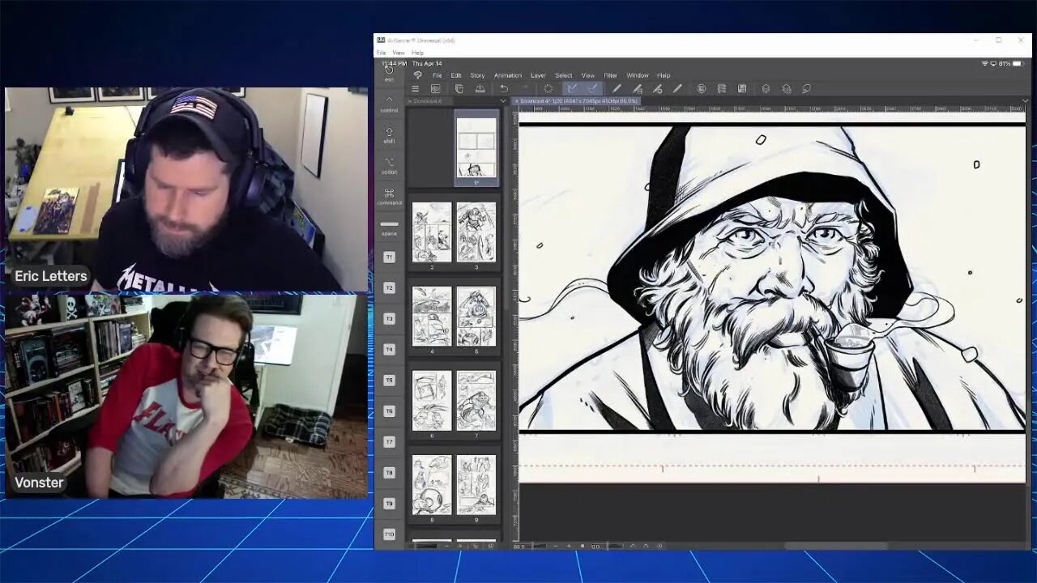The image size is (1037, 583).
Task: Click the Redo arrow icon
Action: pyautogui.click(x=524, y=89)
